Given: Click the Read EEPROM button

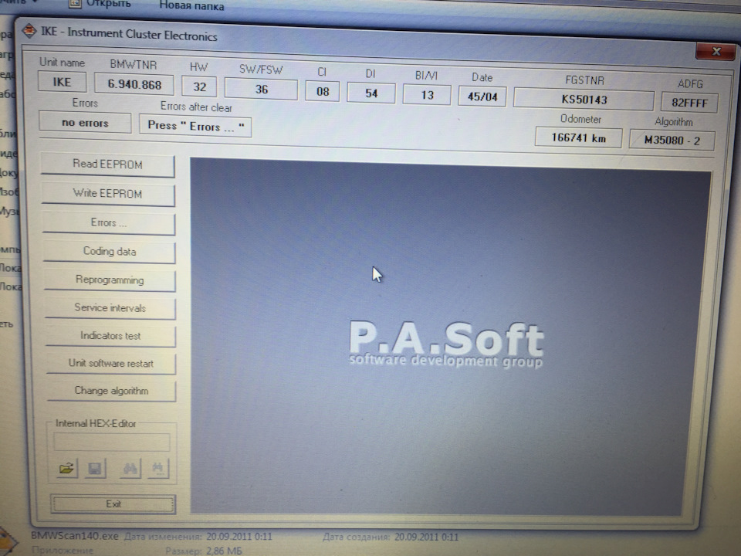Looking at the screenshot, I should [x=108, y=164].
